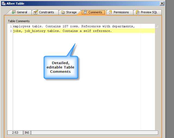Screen dimensions: 174x138
Task: Switch to the General tab
Action: [19, 12]
